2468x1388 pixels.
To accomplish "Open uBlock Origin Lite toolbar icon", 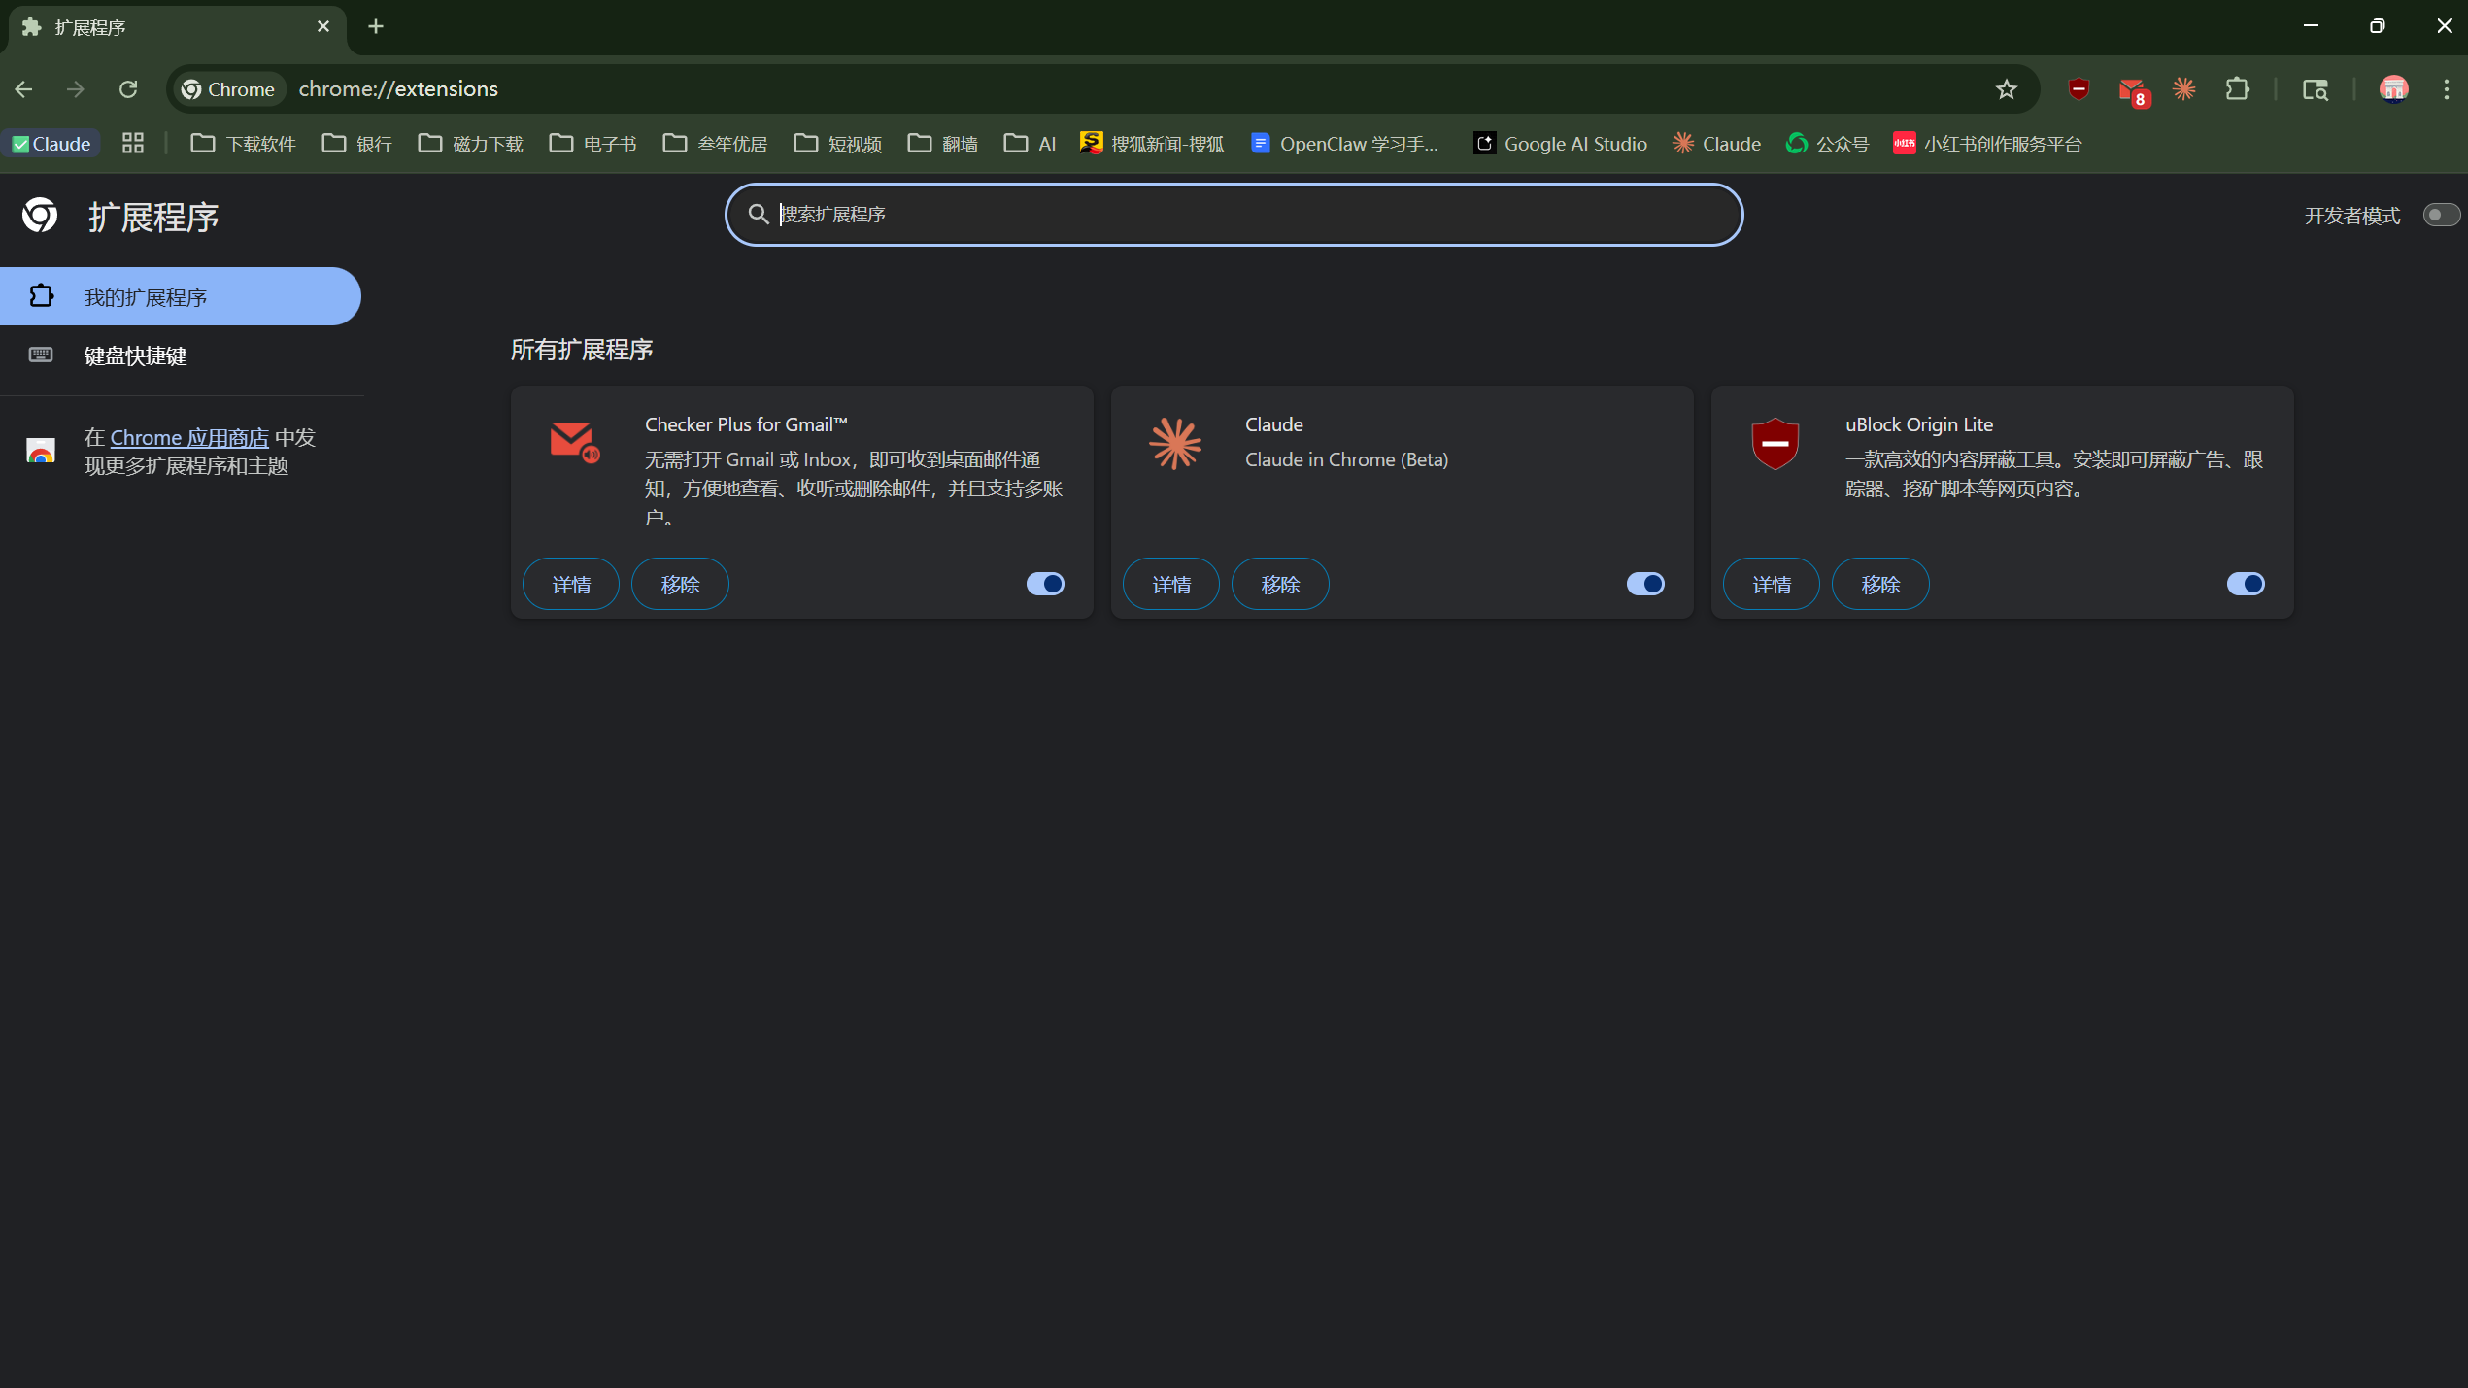I will pos(2079,89).
